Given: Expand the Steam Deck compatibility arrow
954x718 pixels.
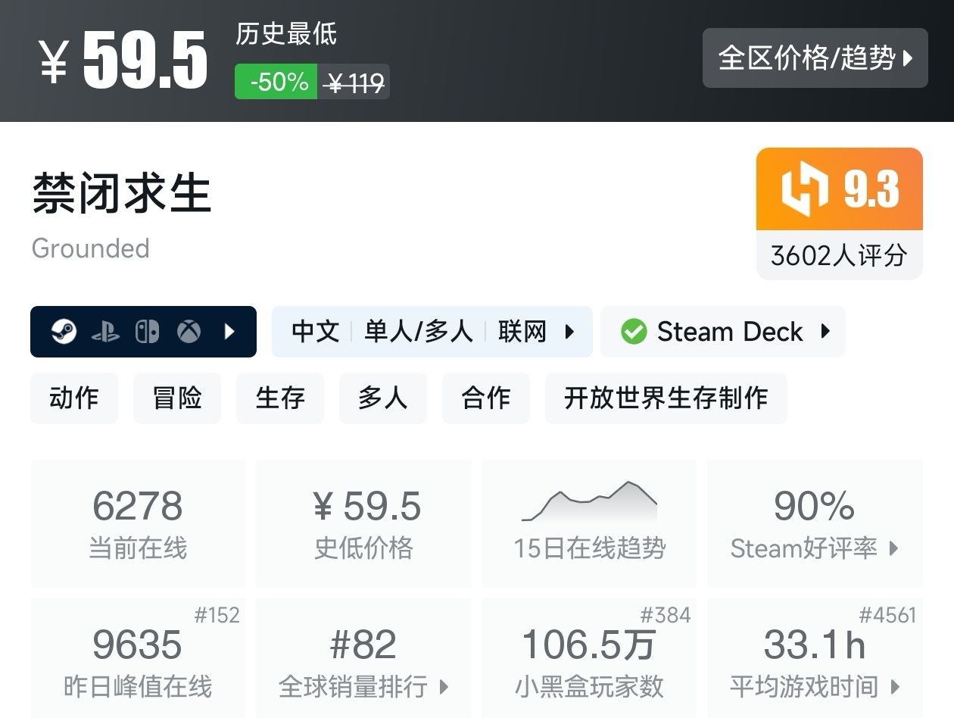Looking at the screenshot, I should point(825,331).
